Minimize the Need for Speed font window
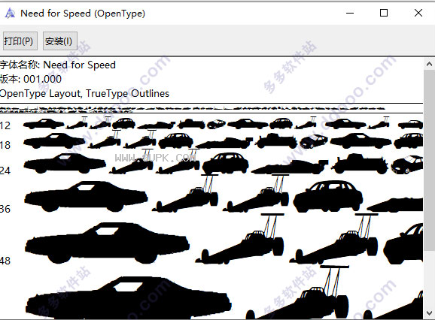Viewport: 435px width, 320px height. click(350, 13)
